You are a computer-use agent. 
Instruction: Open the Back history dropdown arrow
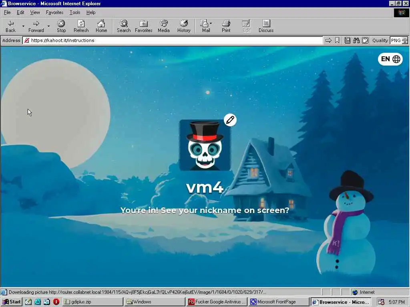pos(23,26)
